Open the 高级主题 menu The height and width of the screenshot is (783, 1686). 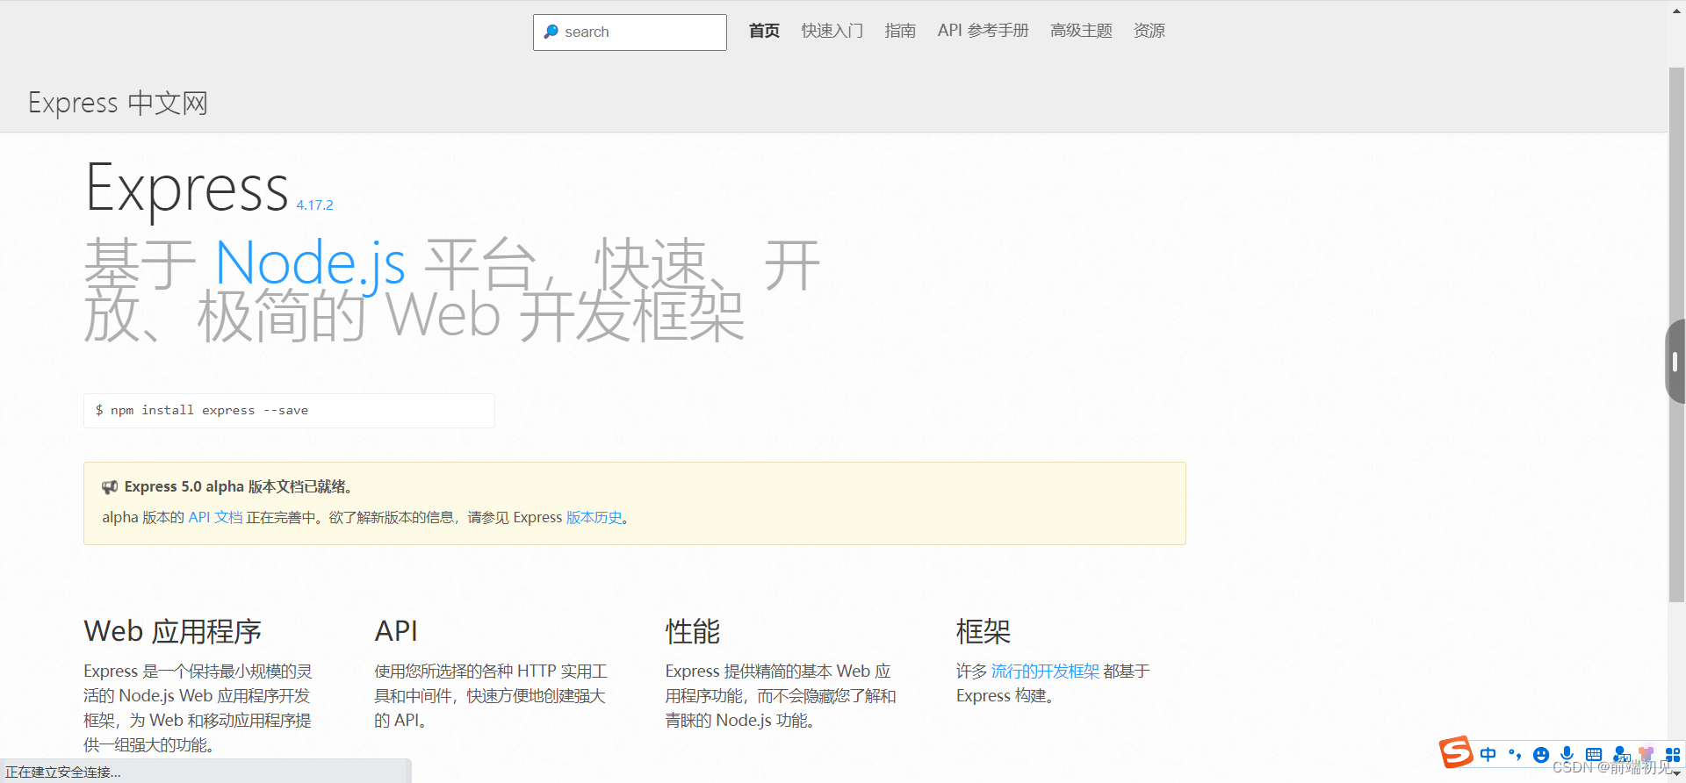coord(1081,31)
